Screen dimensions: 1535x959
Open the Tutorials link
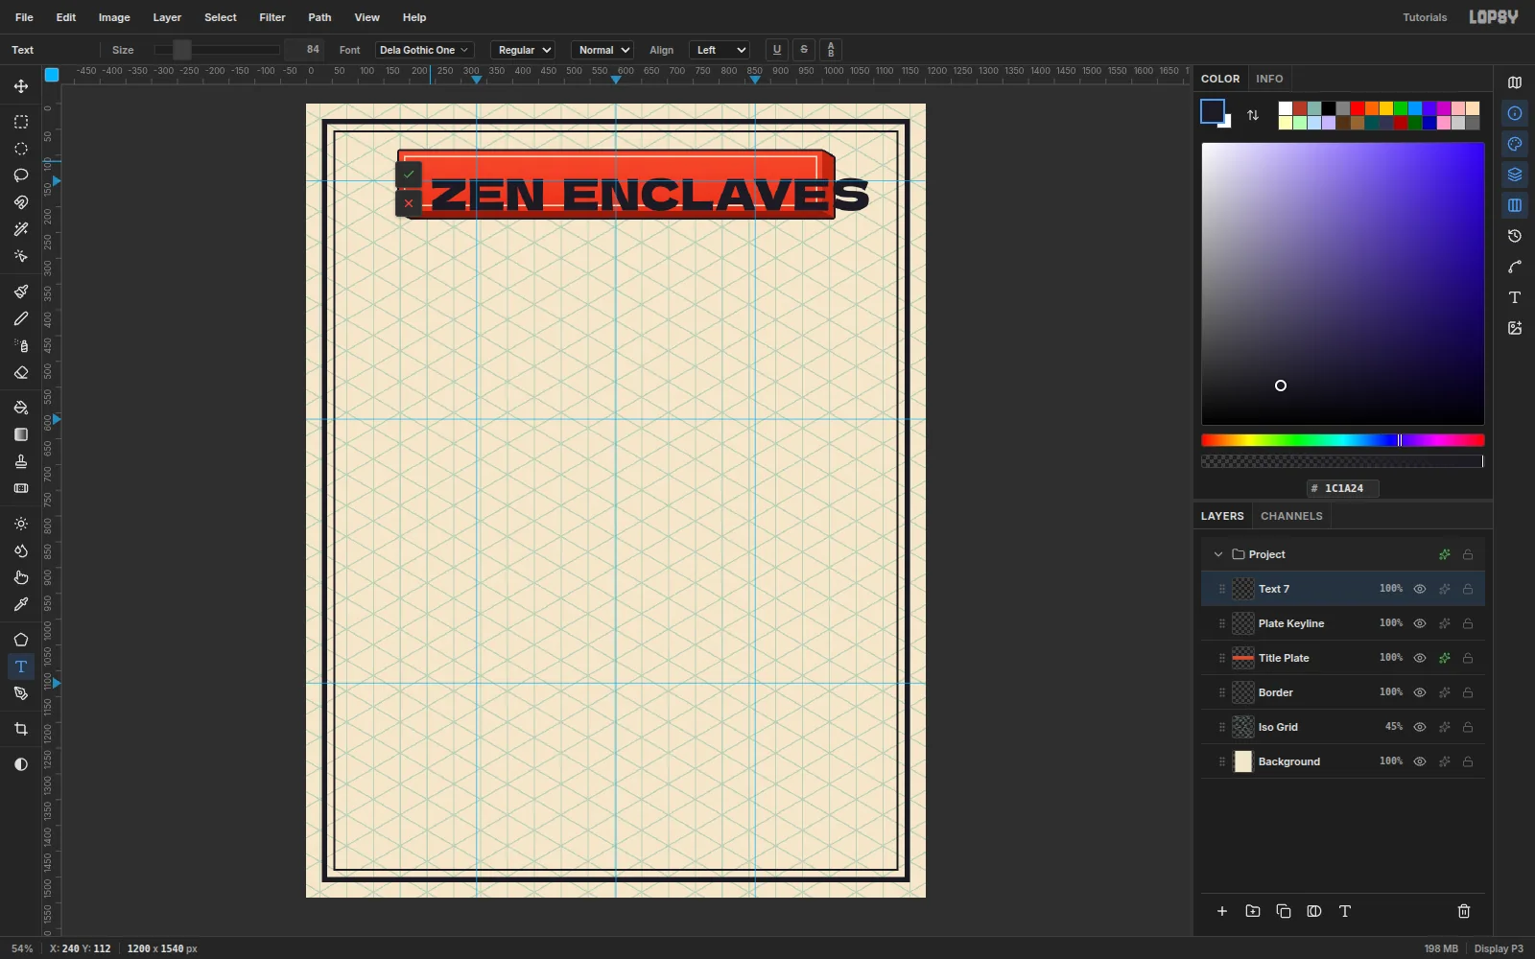pyautogui.click(x=1425, y=17)
